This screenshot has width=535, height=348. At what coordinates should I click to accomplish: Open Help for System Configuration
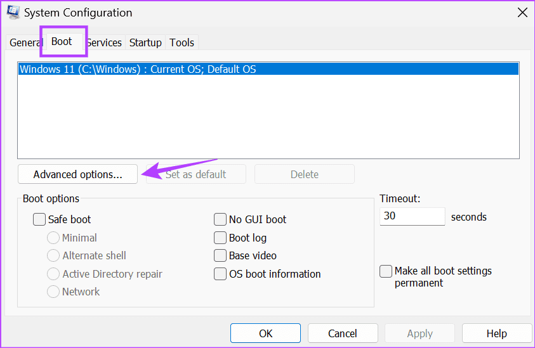point(496,333)
